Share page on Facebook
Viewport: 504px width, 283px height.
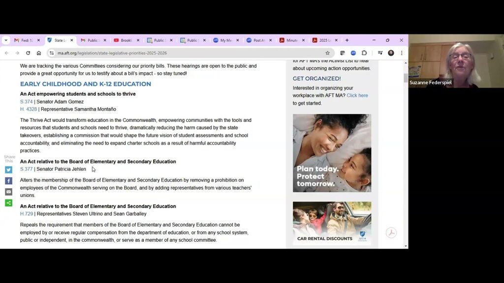click(x=8, y=181)
